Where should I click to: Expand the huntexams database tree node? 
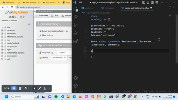click(2, 34)
